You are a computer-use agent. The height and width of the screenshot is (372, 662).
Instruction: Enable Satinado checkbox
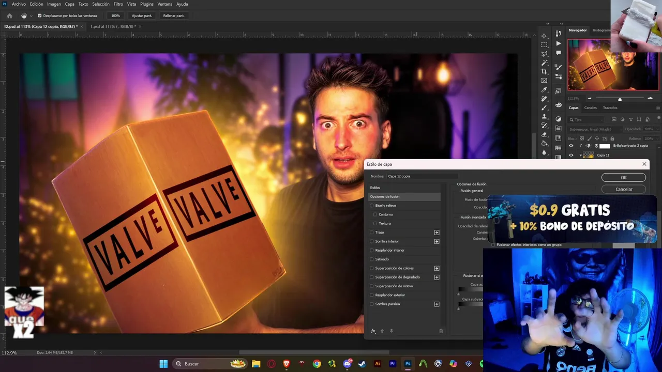[372, 259]
